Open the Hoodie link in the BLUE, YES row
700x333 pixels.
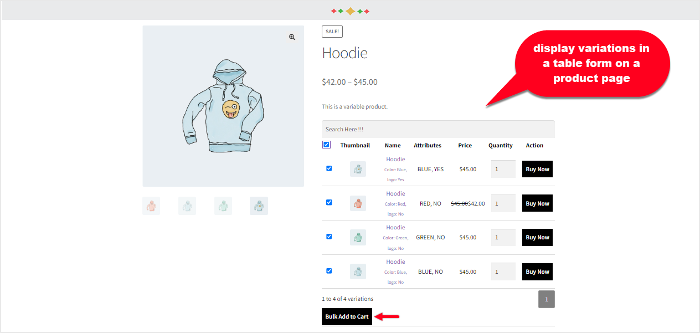point(395,159)
